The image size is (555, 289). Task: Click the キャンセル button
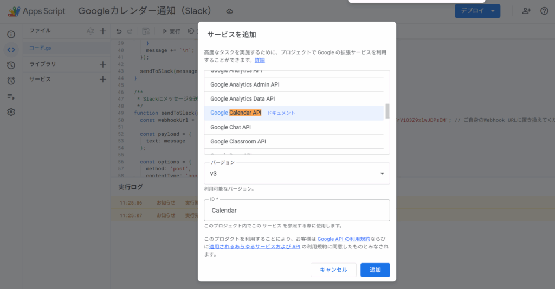click(x=333, y=270)
